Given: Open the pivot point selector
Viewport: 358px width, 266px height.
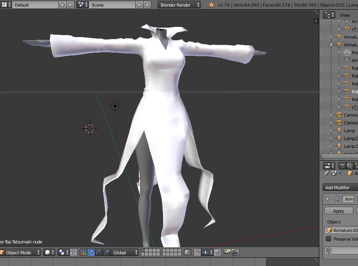Looking at the screenshot, I should click(x=63, y=252).
